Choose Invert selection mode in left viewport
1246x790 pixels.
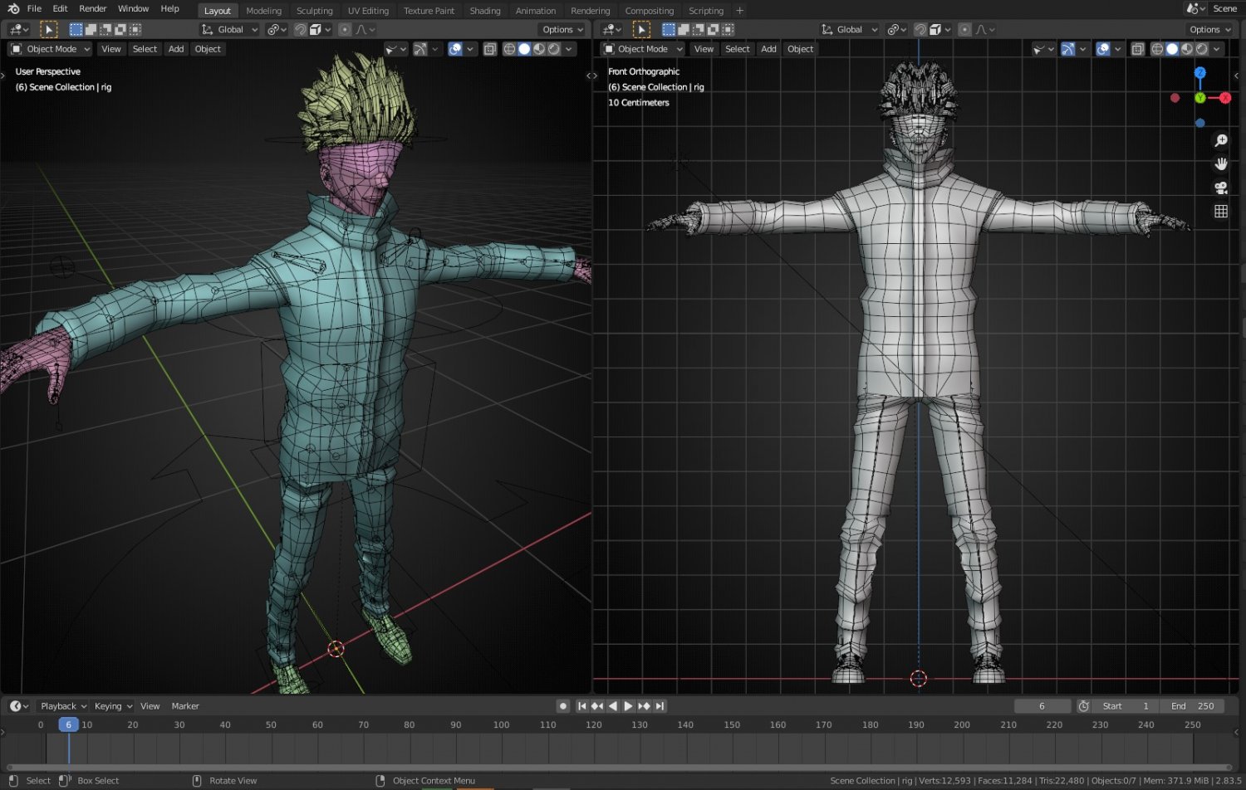tap(120, 30)
